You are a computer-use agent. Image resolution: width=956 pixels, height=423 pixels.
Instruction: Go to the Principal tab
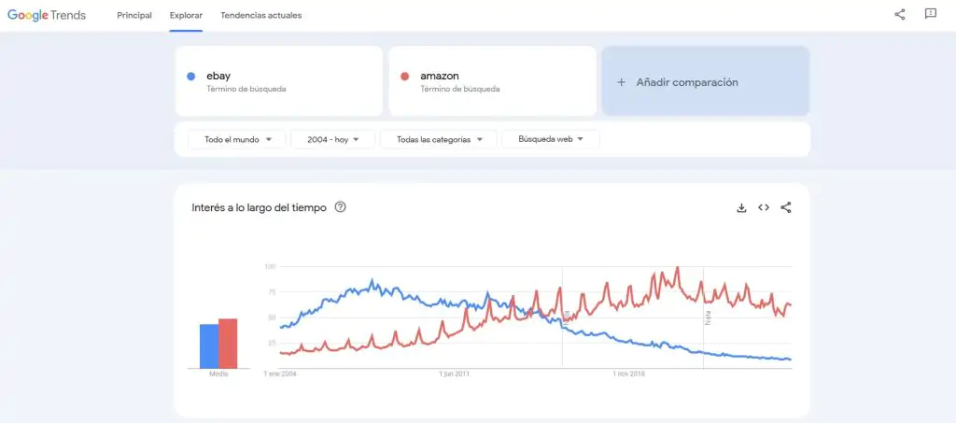134,15
